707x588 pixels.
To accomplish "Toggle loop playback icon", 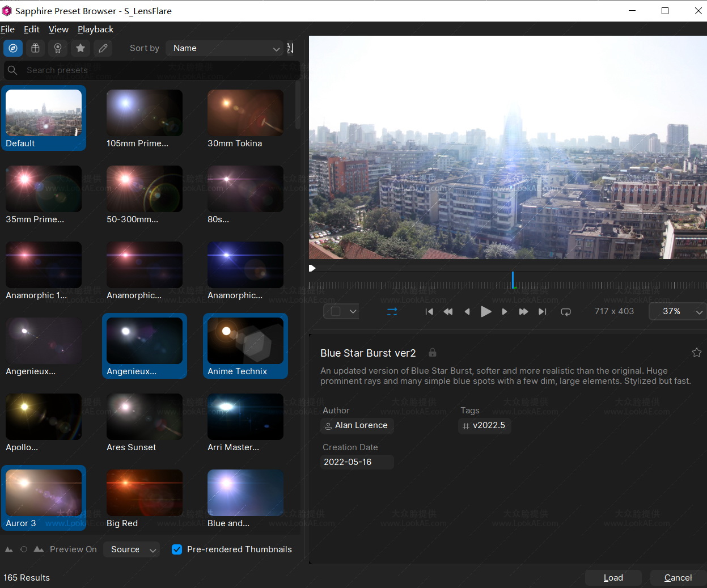I will (566, 312).
